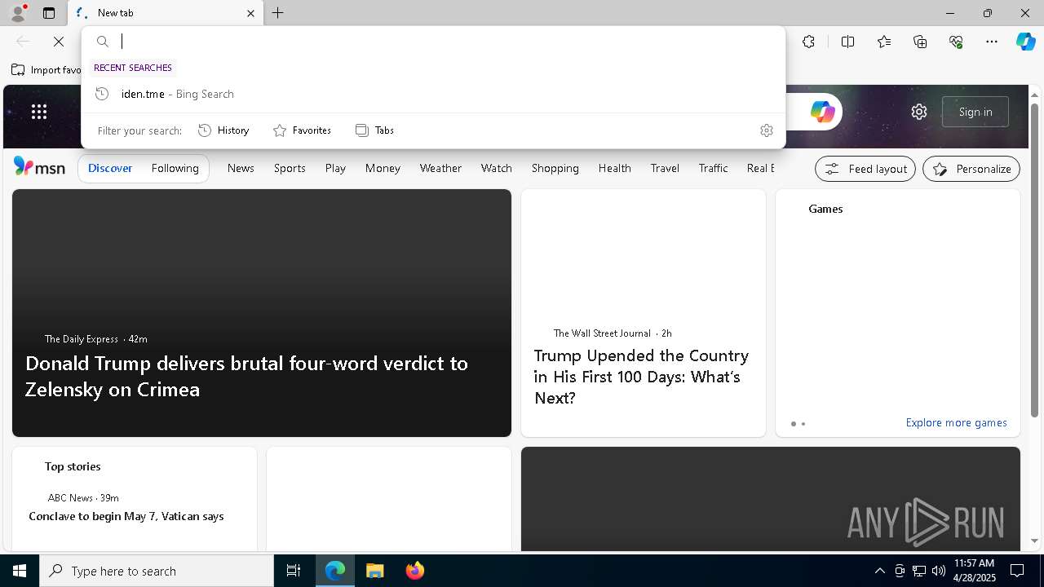The width and height of the screenshot is (1044, 587).
Task: Open Firefox taskbar icon
Action: click(415, 571)
